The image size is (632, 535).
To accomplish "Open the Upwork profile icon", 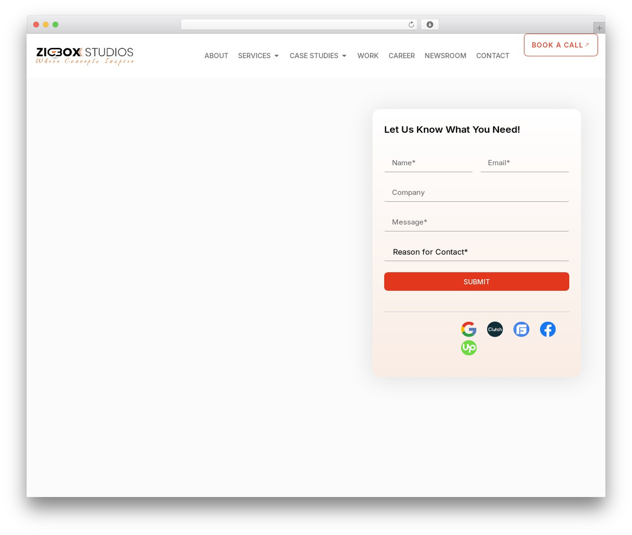I will (469, 348).
